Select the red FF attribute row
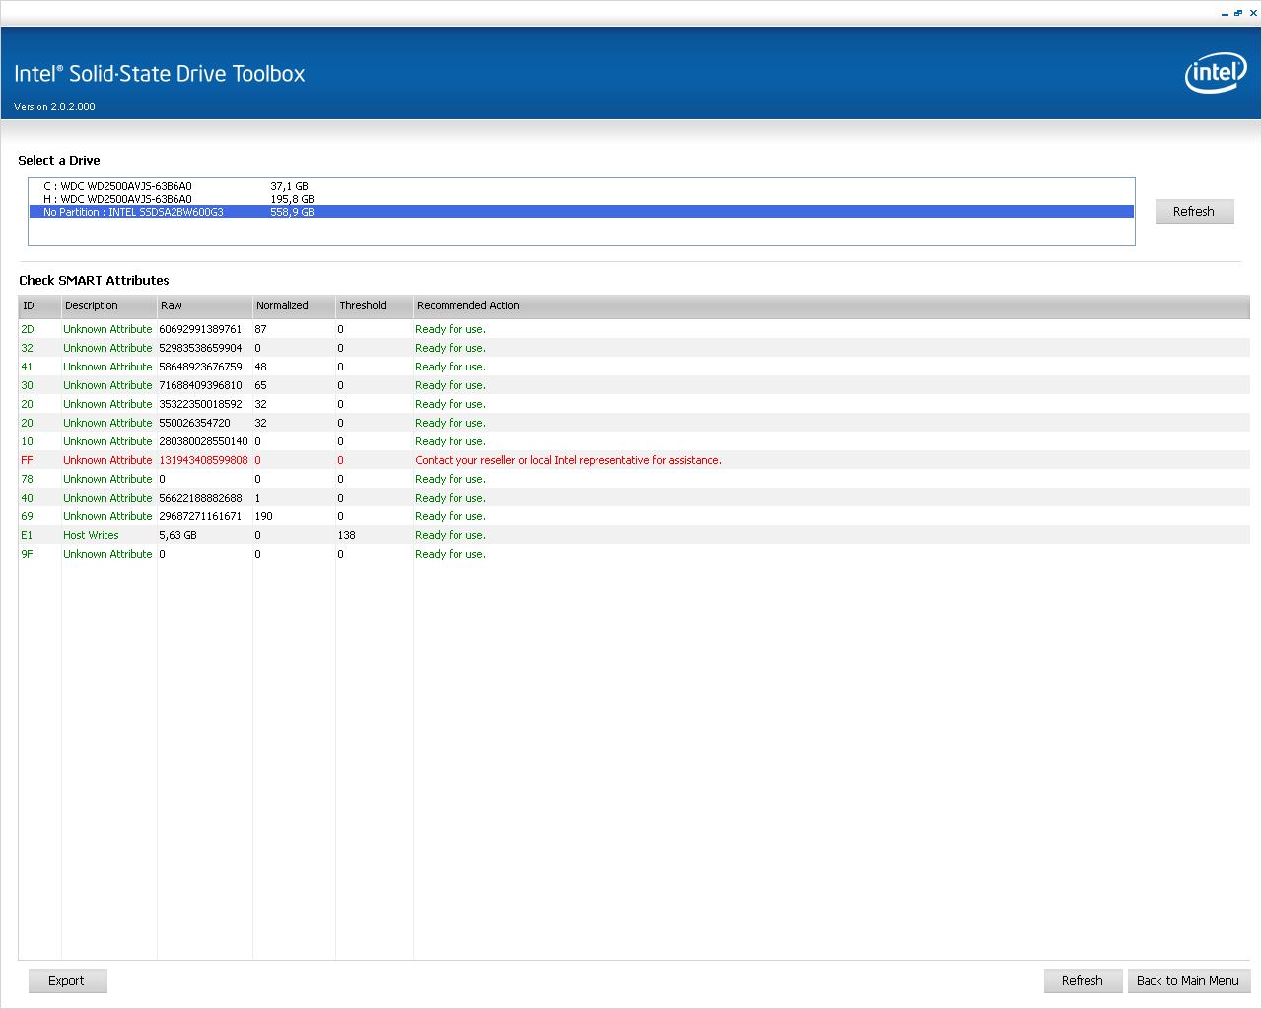This screenshot has height=1009, width=1262. pyautogui.click(x=634, y=460)
